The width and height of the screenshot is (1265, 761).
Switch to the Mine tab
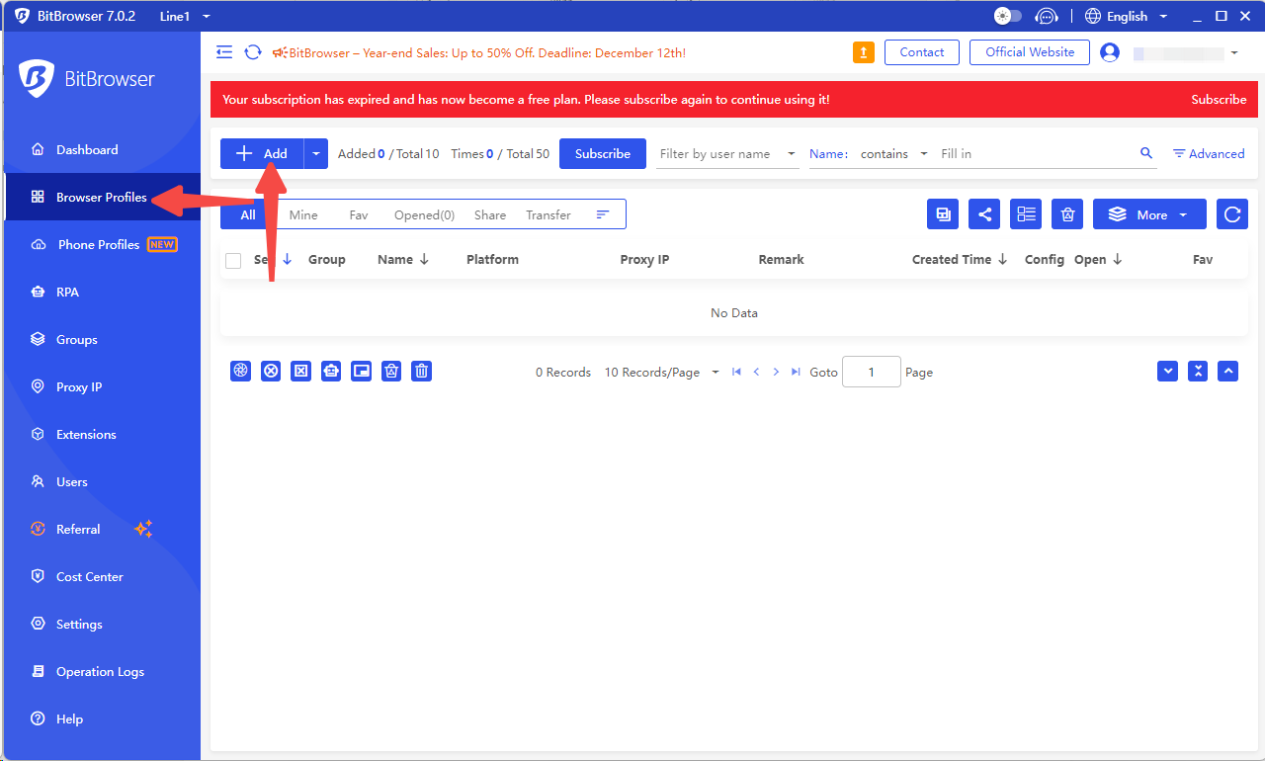click(303, 214)
